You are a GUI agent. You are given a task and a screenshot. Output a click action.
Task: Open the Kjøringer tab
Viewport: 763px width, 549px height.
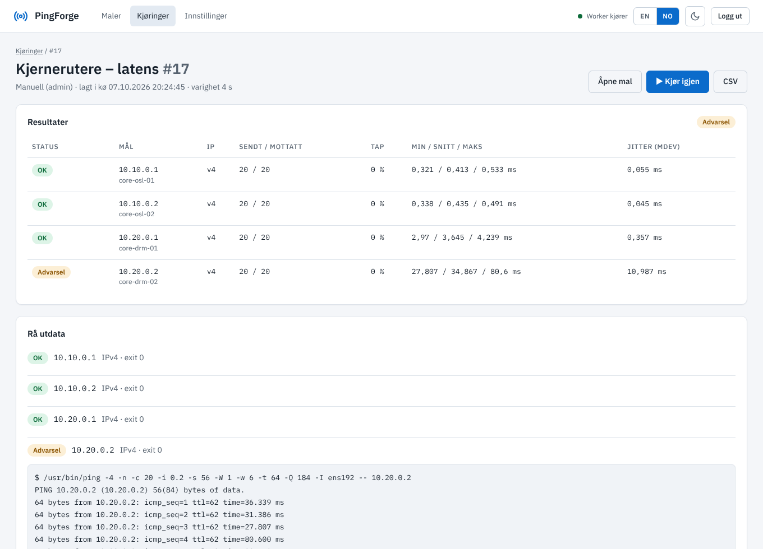pyautogui.click(x=153, y=16)
